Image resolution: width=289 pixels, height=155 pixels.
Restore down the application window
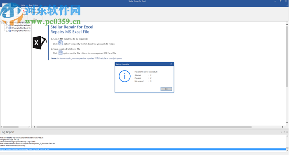tap(280, 1)
